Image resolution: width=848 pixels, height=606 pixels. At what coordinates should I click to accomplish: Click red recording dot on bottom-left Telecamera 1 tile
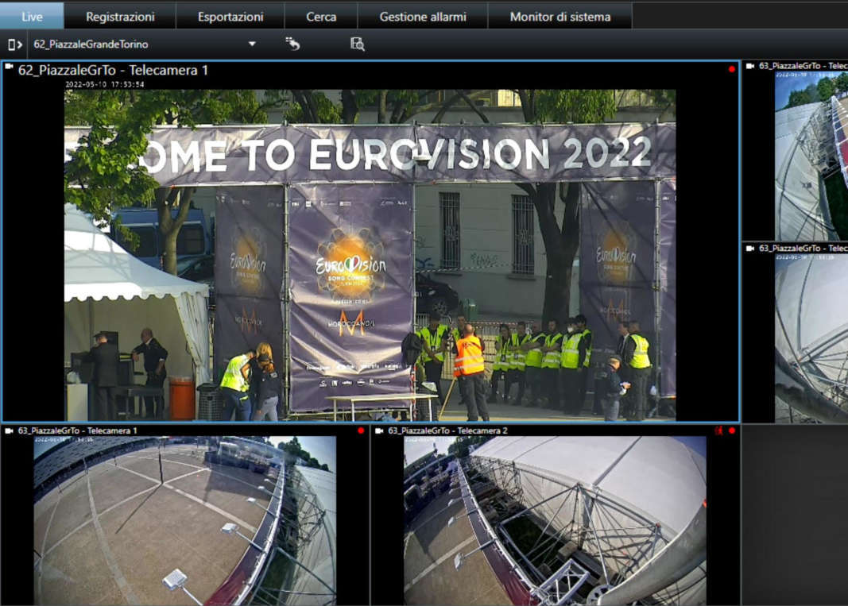[x=361, y=430]
